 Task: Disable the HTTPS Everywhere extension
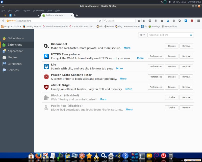(172, 56)
